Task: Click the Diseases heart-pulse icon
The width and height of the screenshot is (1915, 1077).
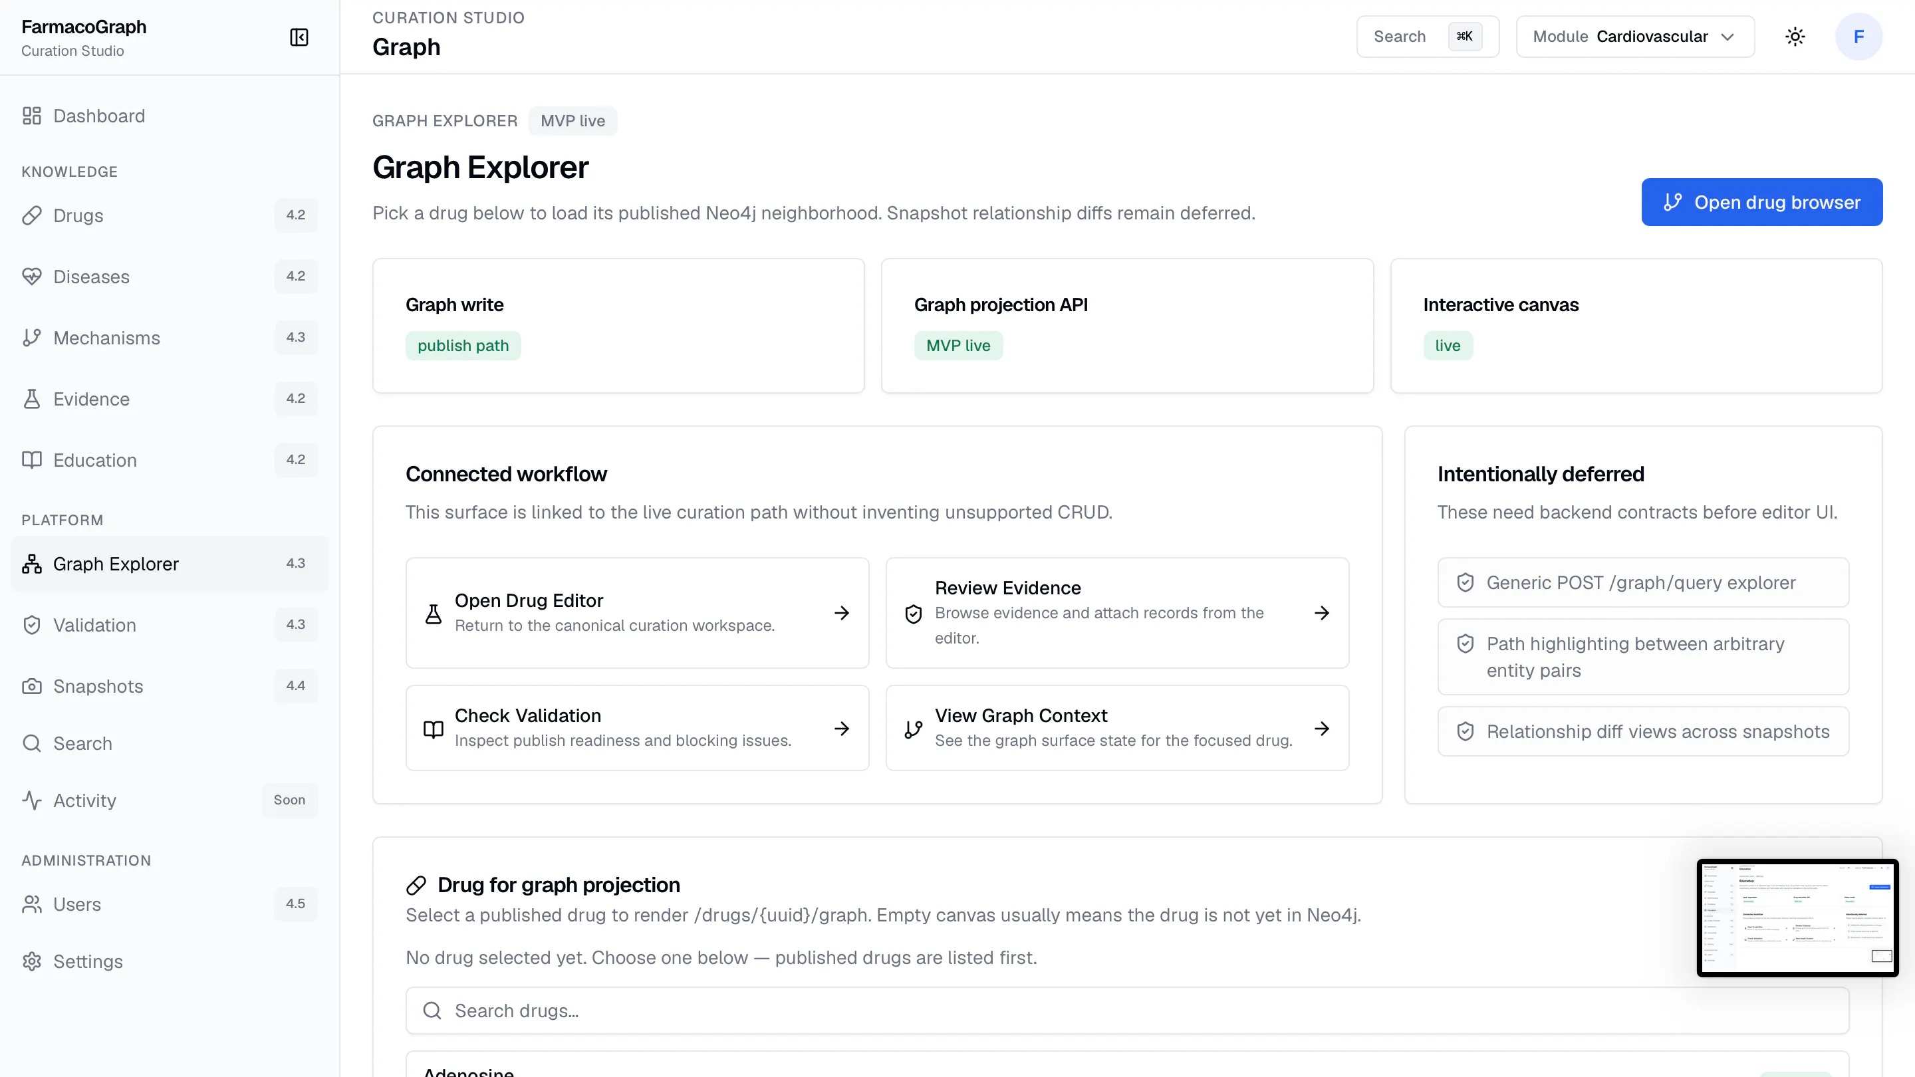Action: point(31,277)
